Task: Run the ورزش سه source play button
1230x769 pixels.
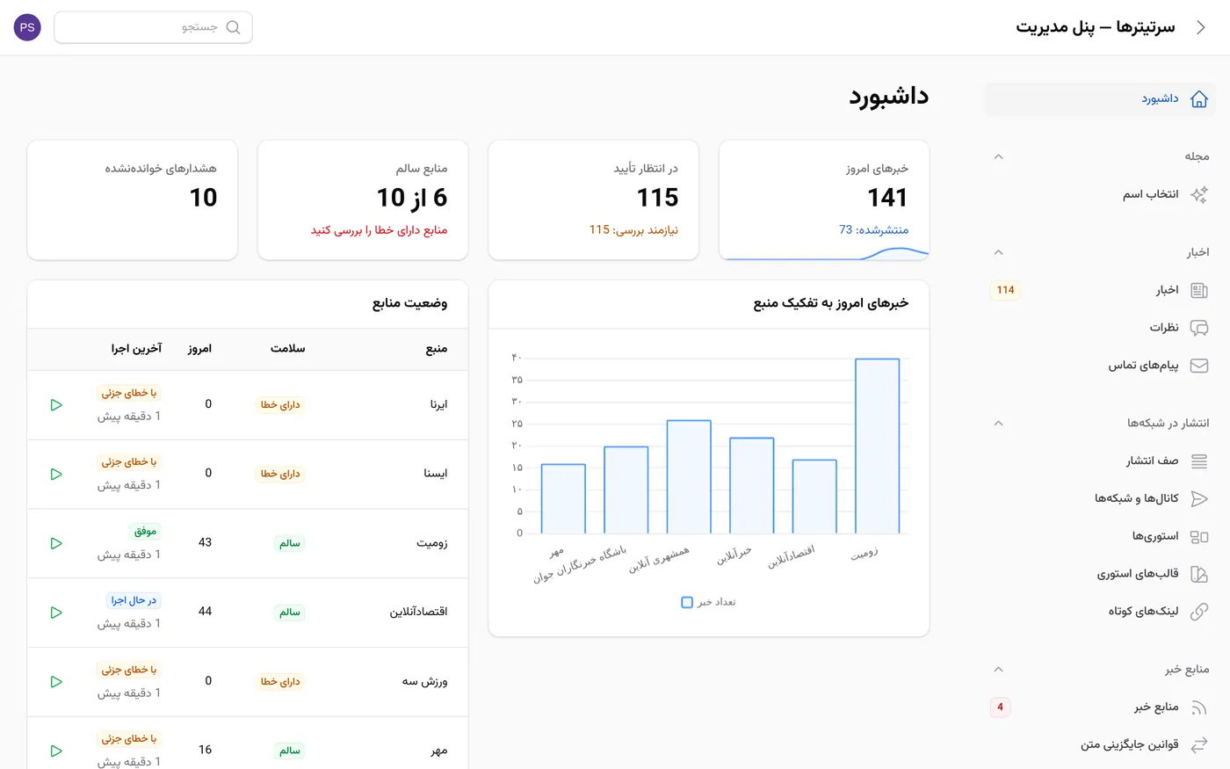Action: (56, 682)
